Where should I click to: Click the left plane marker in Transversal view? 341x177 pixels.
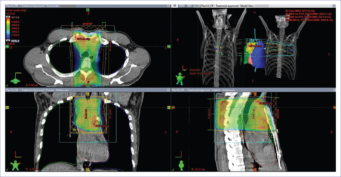click(x=7, y=47)
